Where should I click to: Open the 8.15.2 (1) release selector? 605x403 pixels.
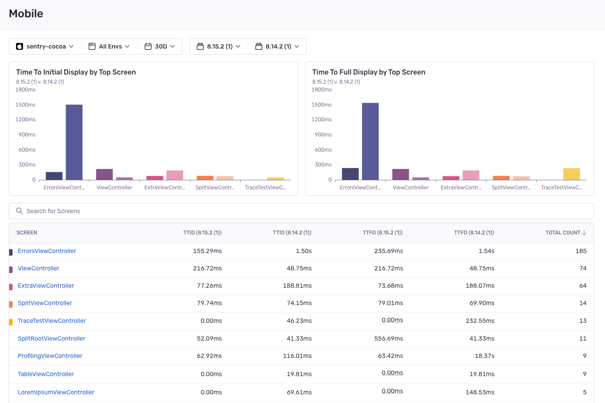coord(219,46)
